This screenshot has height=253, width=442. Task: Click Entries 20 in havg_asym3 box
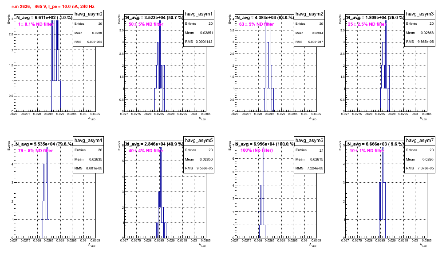pyautogui.click(x=420, y=24)
